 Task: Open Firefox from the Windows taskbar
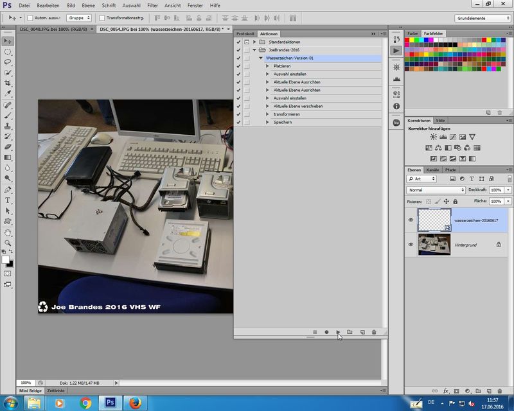click(134, 403)
